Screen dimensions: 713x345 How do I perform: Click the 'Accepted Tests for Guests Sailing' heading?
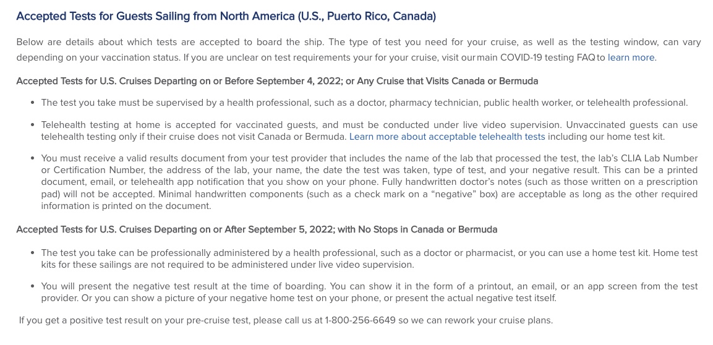(226, 16)
